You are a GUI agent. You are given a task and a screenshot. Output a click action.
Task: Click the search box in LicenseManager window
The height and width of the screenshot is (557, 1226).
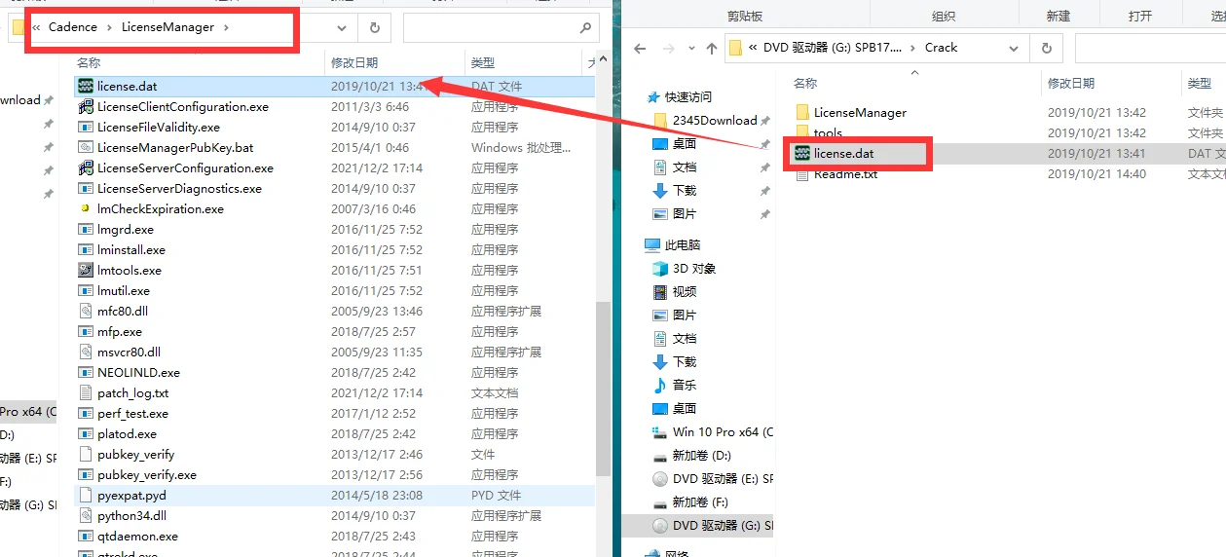(501, 28)
